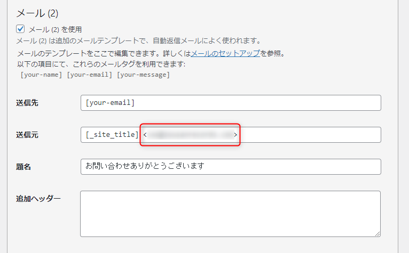Click the blurred email address in red box
Viewport: 409px width, 253px height.
tap(190, 135)
